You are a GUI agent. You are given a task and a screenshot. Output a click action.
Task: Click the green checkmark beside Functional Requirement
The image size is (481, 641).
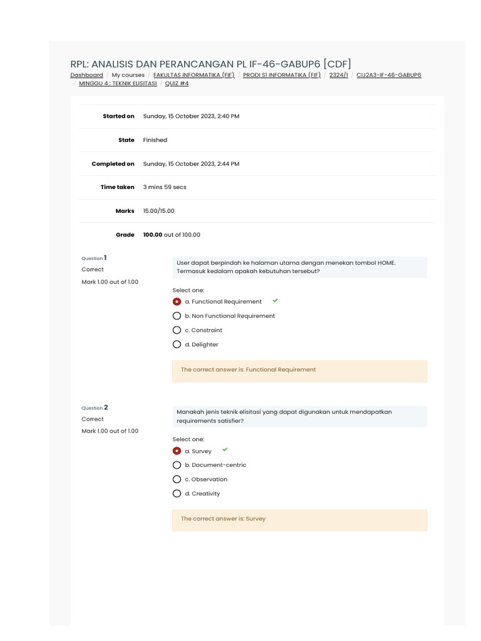pyautogui.click(x=275, y=300)
